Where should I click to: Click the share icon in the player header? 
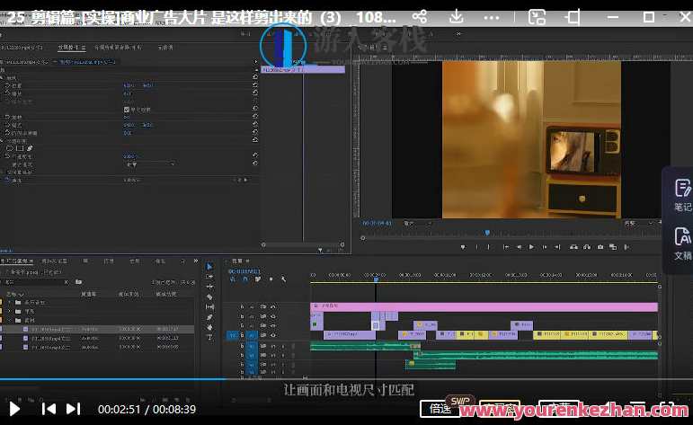(420, 16)
